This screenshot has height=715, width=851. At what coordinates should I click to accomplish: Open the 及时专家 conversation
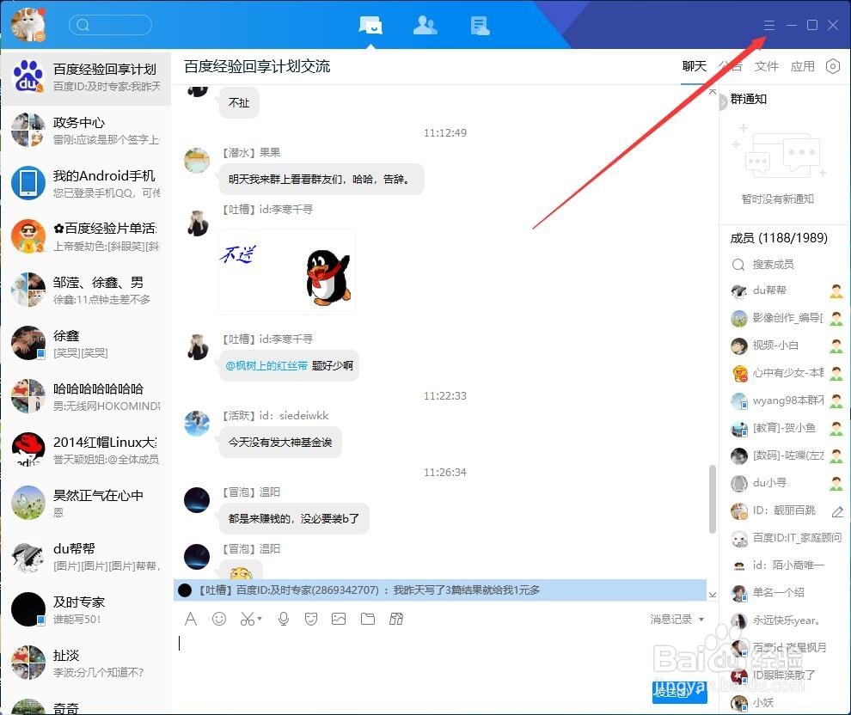86,609
